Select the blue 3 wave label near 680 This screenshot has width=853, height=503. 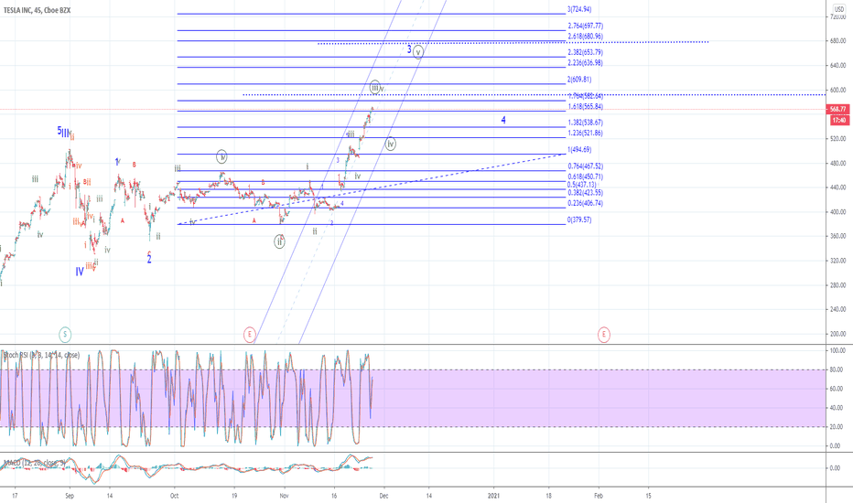point(409,49)
